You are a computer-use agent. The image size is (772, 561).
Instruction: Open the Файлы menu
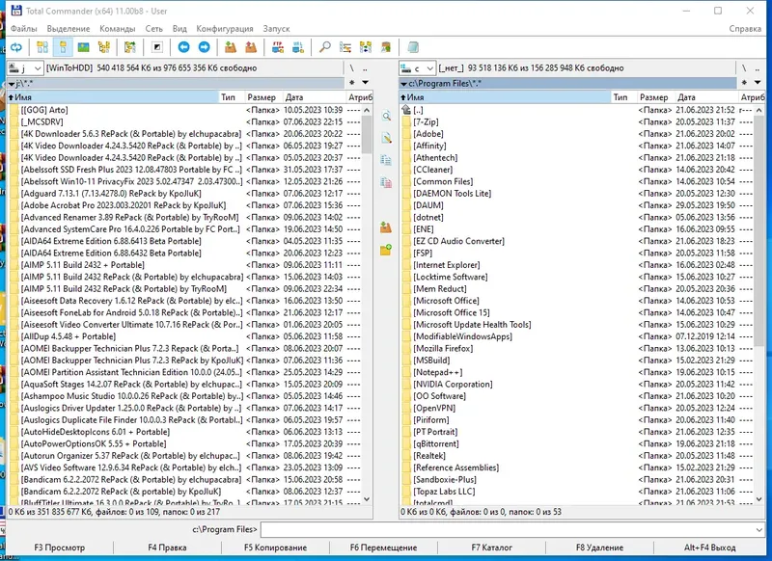pos(23,29)
